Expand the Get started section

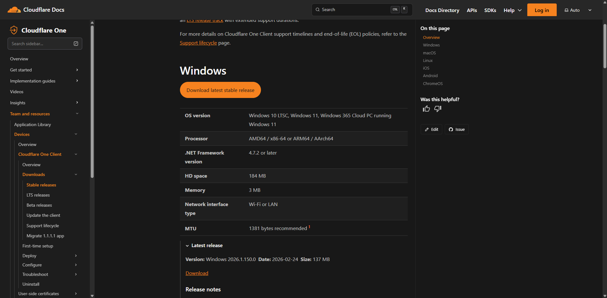(x=77, y=70)
